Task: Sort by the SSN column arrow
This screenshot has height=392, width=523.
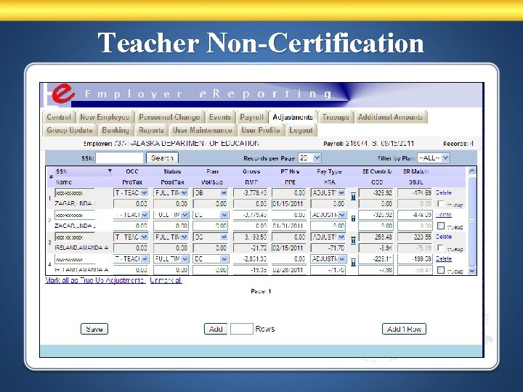Action: (110, 171)
